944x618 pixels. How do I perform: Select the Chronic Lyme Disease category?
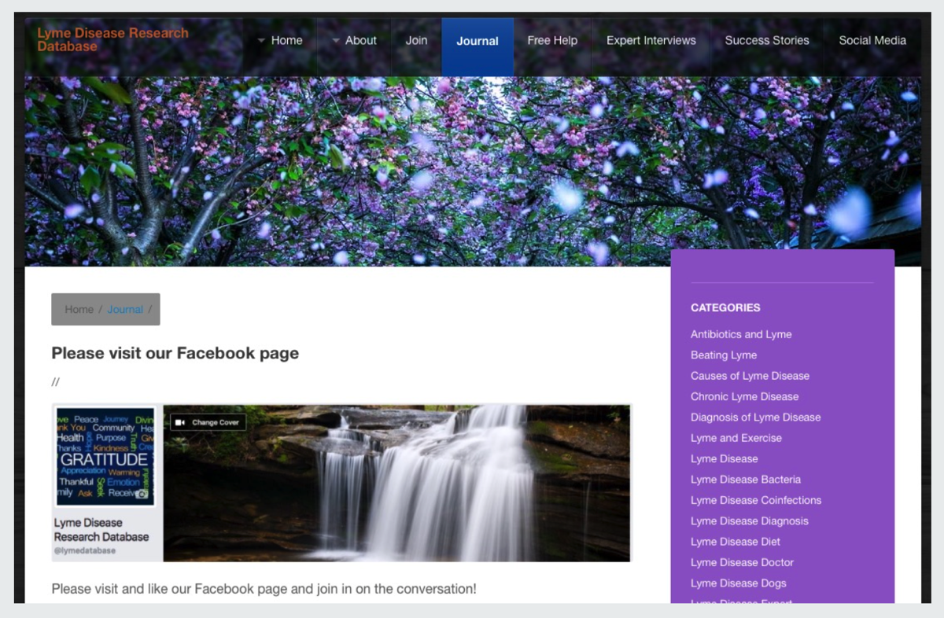744,396
